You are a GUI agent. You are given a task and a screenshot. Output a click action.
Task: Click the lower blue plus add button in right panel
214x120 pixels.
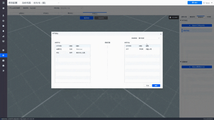tap(197, 67)
